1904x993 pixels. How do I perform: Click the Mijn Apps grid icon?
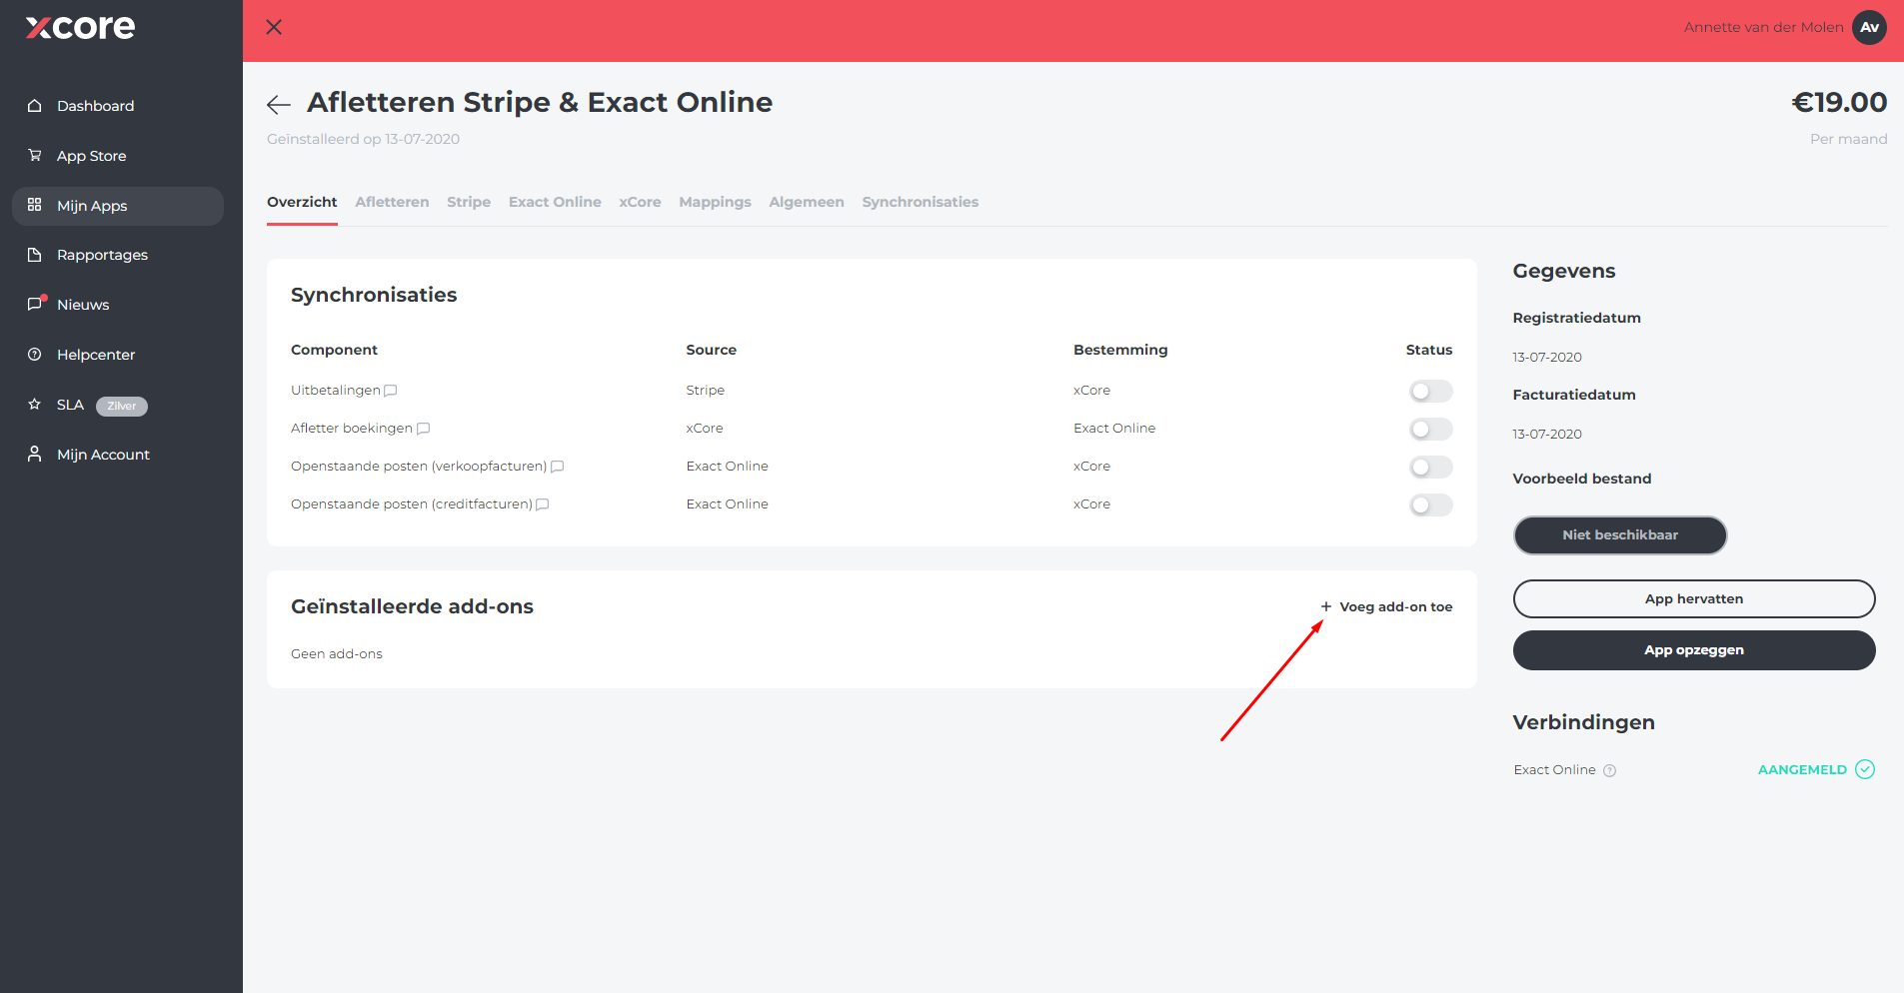[x=35, y=206]
